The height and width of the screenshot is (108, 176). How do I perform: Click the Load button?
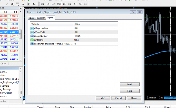point(130,84)
